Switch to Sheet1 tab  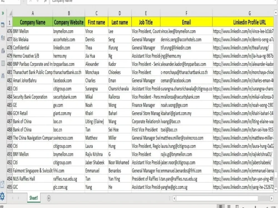34,198
